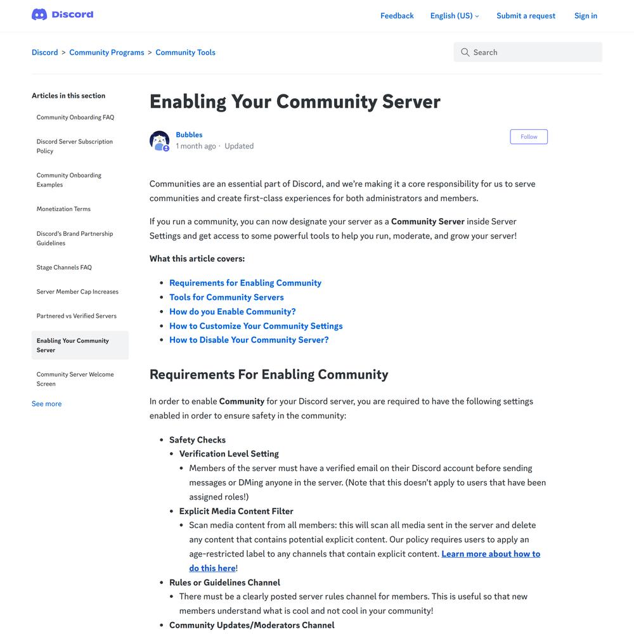Click 'Verification Level Setting' bullet text
The width and height of the screenshot is (634, 634).
click(229, 454)
